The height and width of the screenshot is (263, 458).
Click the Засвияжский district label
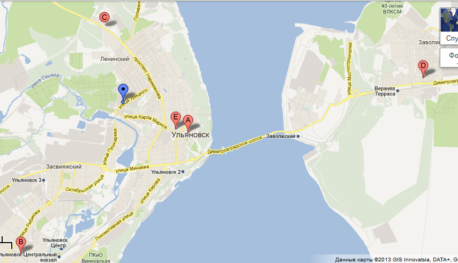click(64, 167)
